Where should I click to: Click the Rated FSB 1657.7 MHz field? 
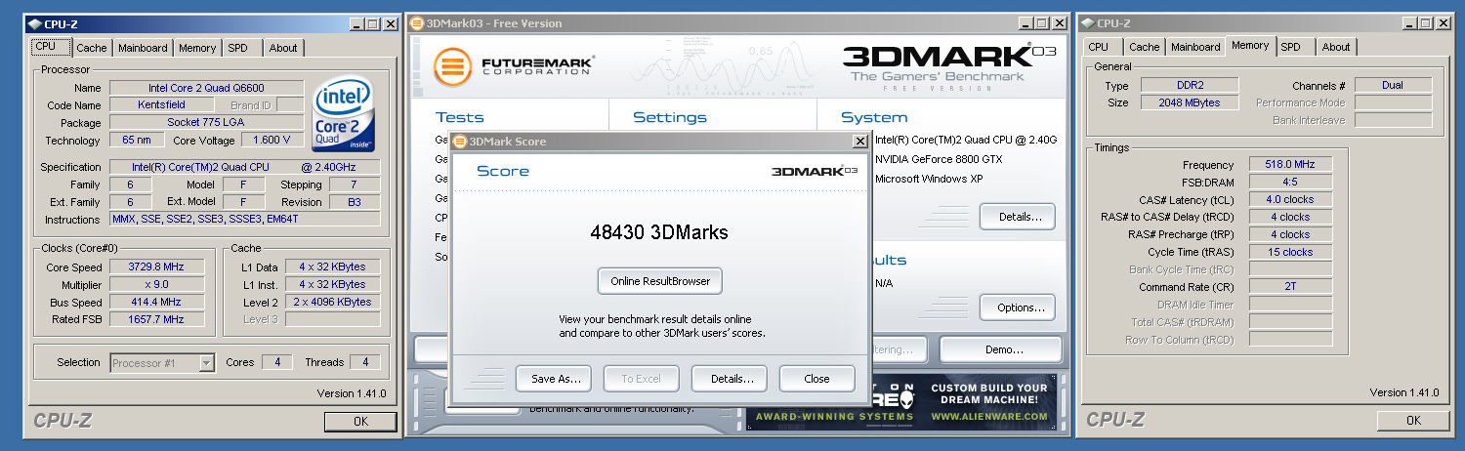pos(156,319)
